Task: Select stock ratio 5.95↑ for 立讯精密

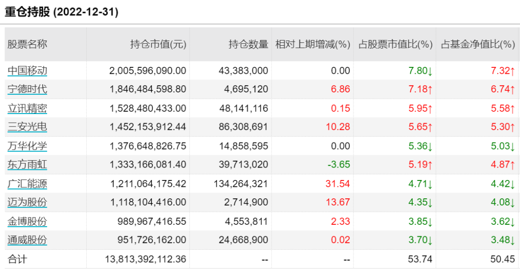Action: pyautogui.click(x=420, y=108)
